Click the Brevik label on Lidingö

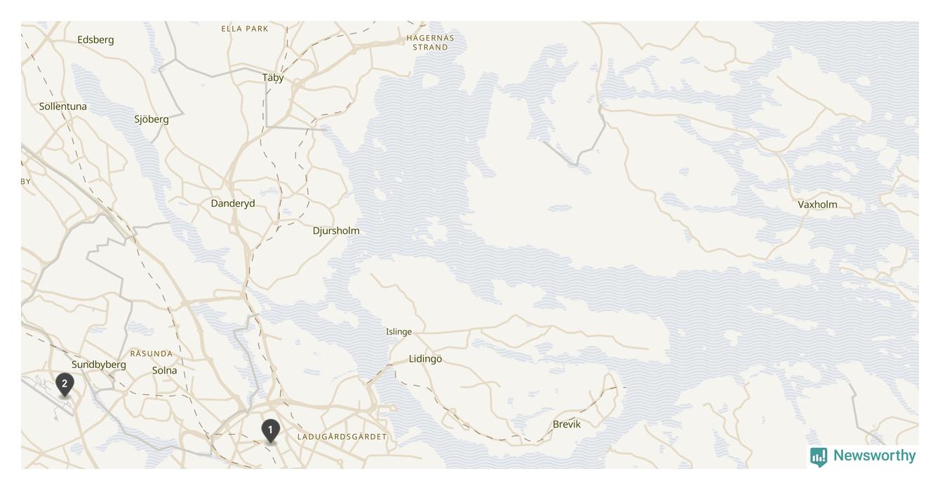567,424
